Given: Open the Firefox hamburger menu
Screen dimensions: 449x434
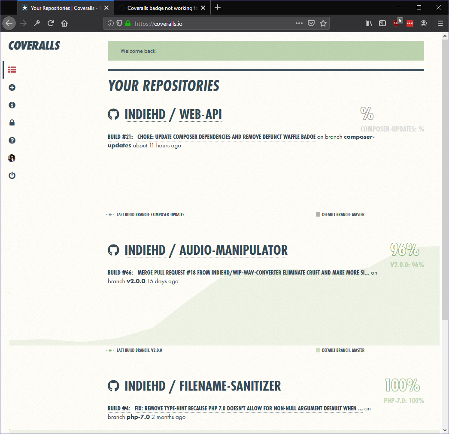Looking at the screenshot, I should 440,24.
